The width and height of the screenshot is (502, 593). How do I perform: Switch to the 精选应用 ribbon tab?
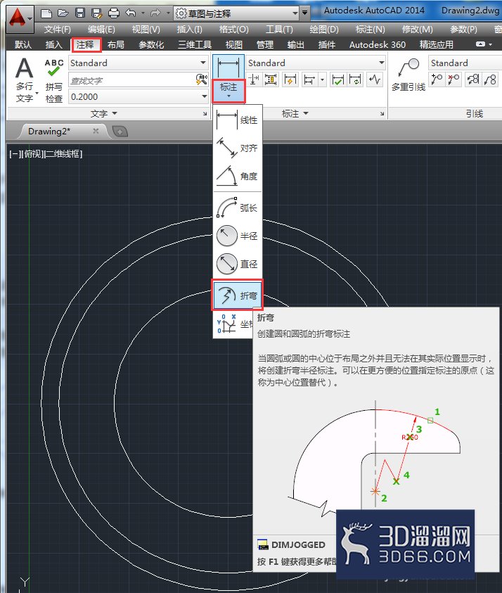pyautogui.click(x=436, y=44)
